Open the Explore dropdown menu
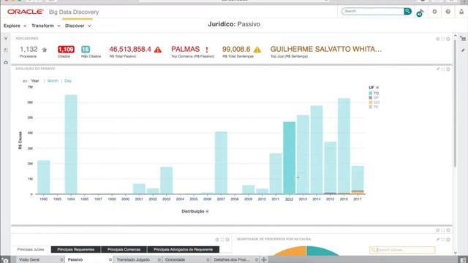 pos(15,26)
